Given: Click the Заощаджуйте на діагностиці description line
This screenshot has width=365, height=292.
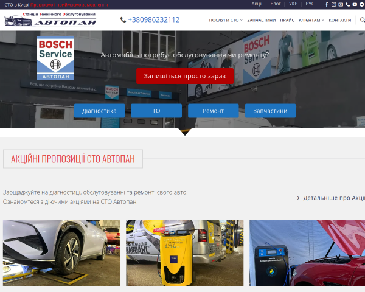Looking at the screenshot, I should (96, 192).
